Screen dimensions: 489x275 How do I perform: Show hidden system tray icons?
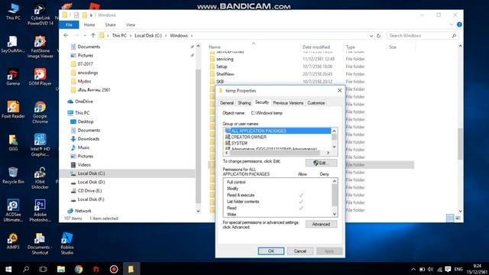pyautogui.click(x=413, y=269)
